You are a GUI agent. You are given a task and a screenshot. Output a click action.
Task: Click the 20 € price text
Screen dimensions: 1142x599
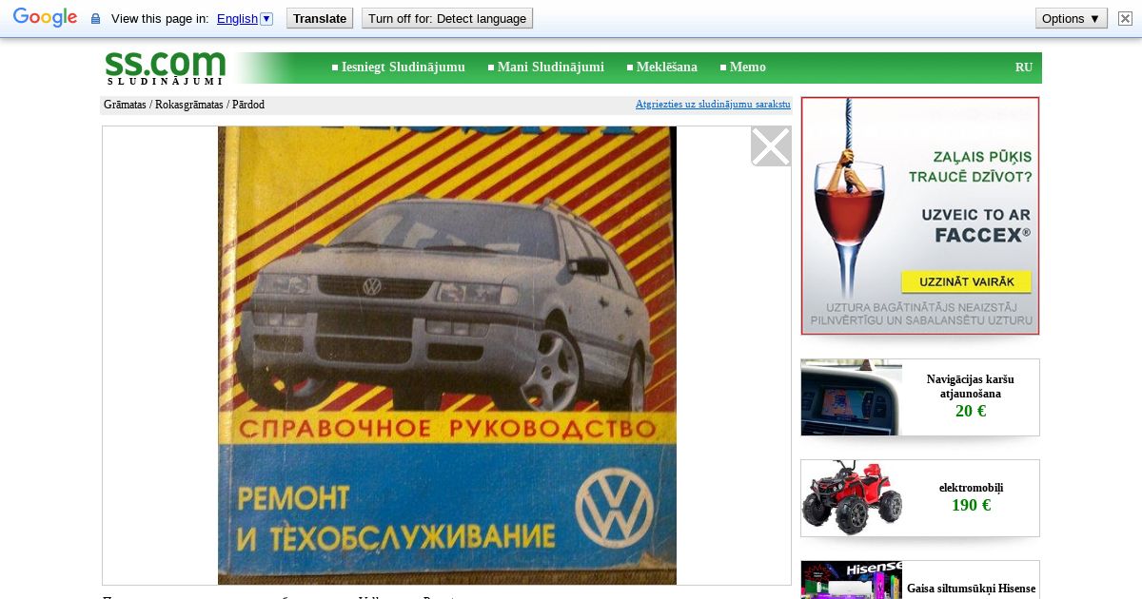click(971, 412)
